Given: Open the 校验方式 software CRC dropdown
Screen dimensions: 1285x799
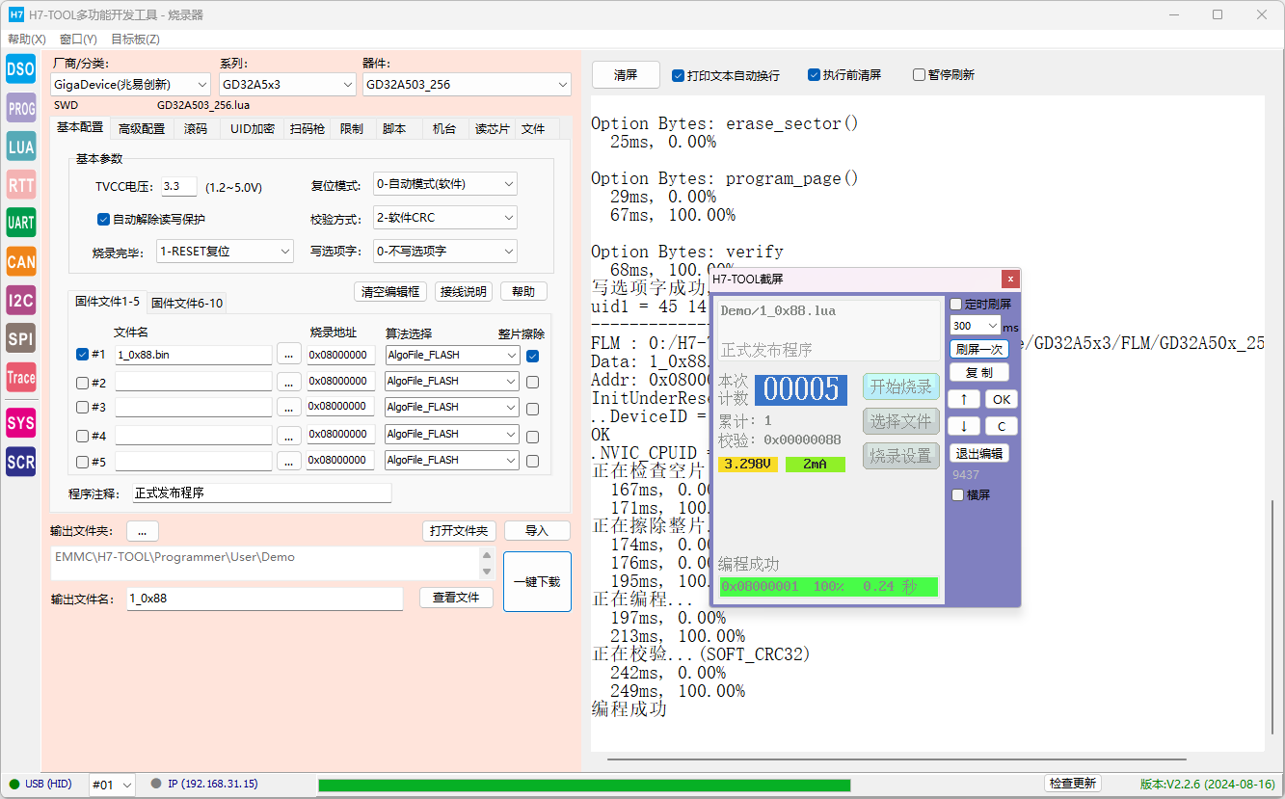Looking at the screenshot, I should click(445, 218).
